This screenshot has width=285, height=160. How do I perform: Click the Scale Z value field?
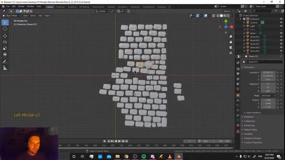(268, 107)
